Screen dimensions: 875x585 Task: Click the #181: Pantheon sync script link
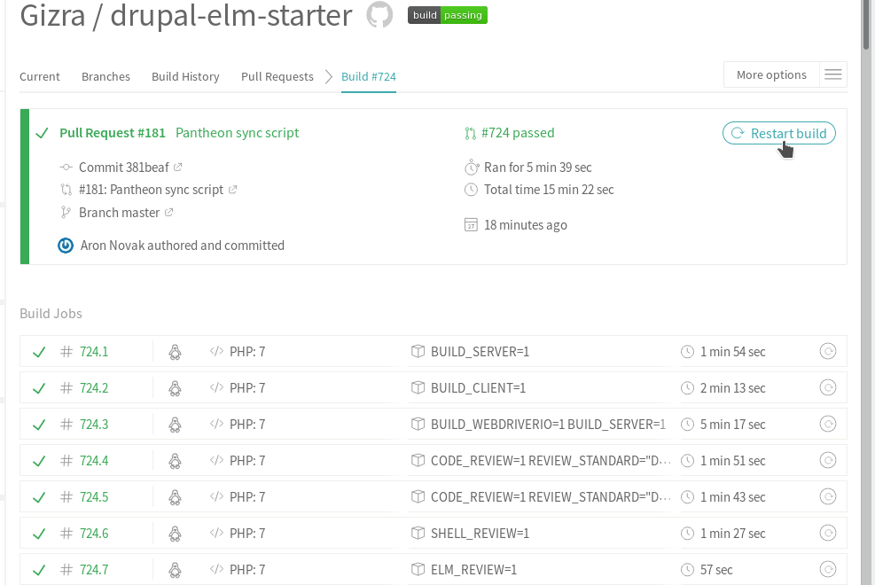point(151,190)
